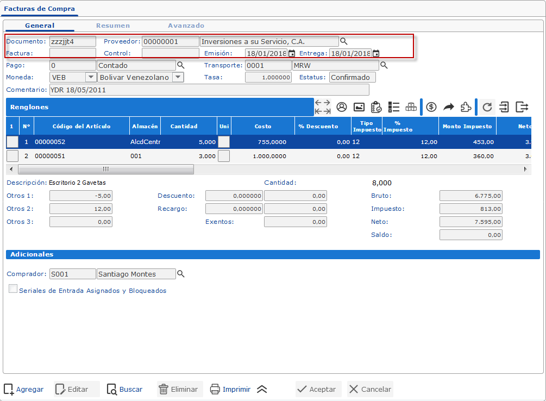Open the image icon in Renglones toolbar
The width and height of the screenshot is (546, 401).
[359, 107]
